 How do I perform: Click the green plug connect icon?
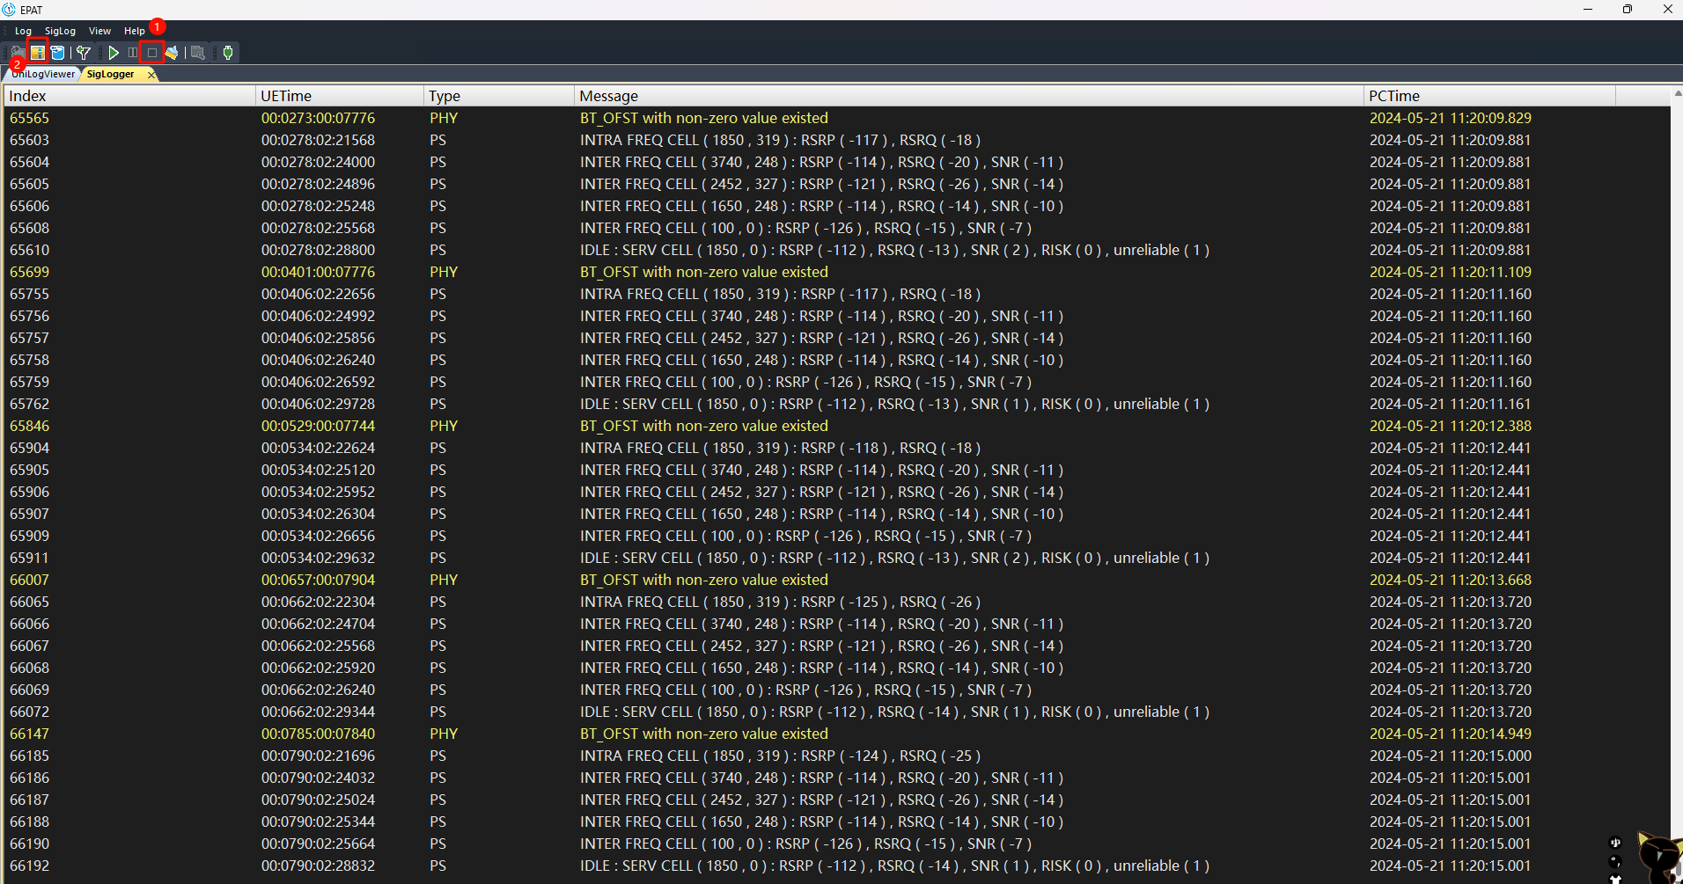pos(228,53)
